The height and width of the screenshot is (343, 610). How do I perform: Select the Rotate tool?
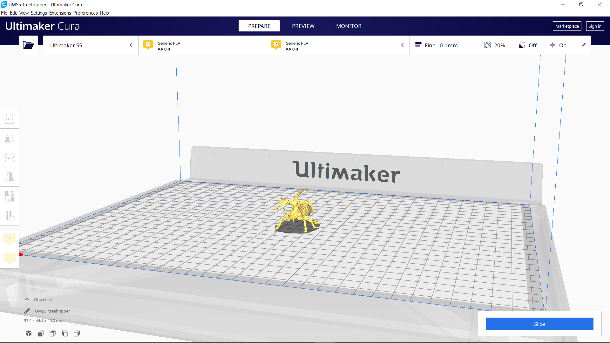pos(10,158)
